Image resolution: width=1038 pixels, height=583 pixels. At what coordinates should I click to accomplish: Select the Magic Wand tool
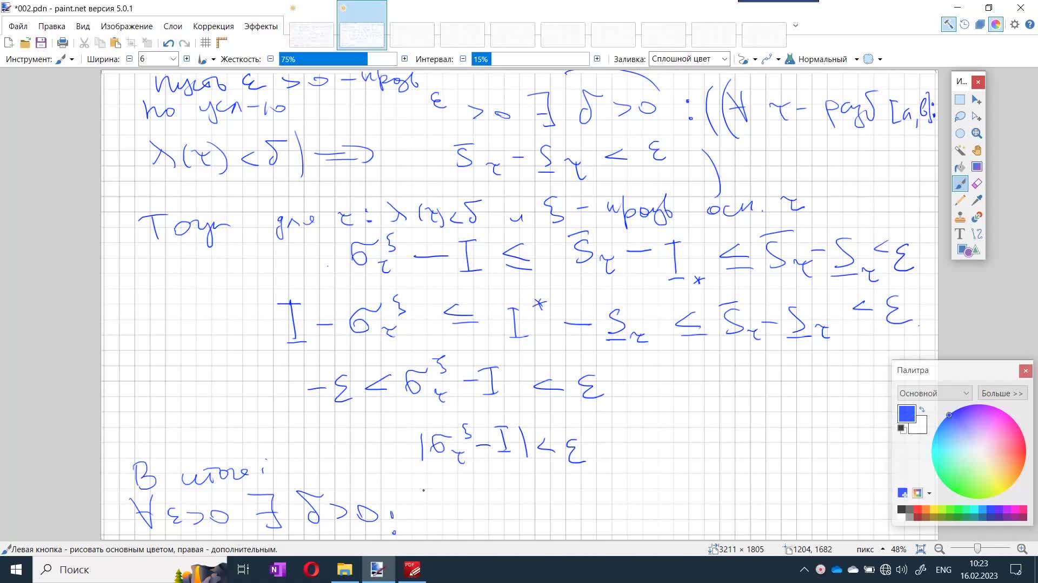(x=960, y=150)
